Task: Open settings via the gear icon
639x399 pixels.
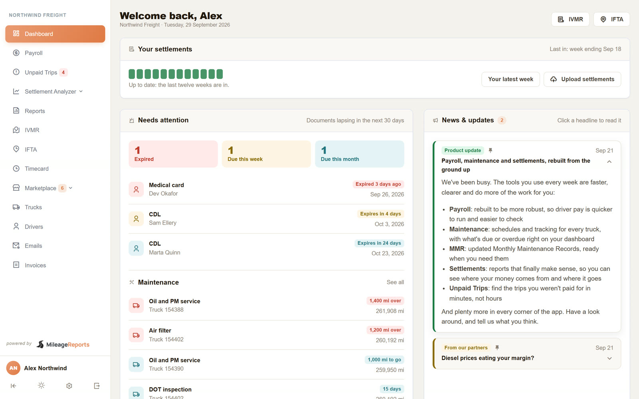Action: click(x=69, y=386)
